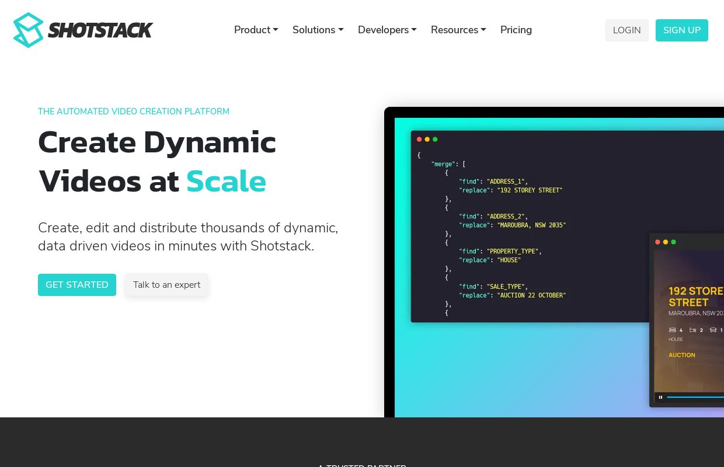Click the green dot on the video window
Screen dimensions: 724x467
click(x=673, y=242)
